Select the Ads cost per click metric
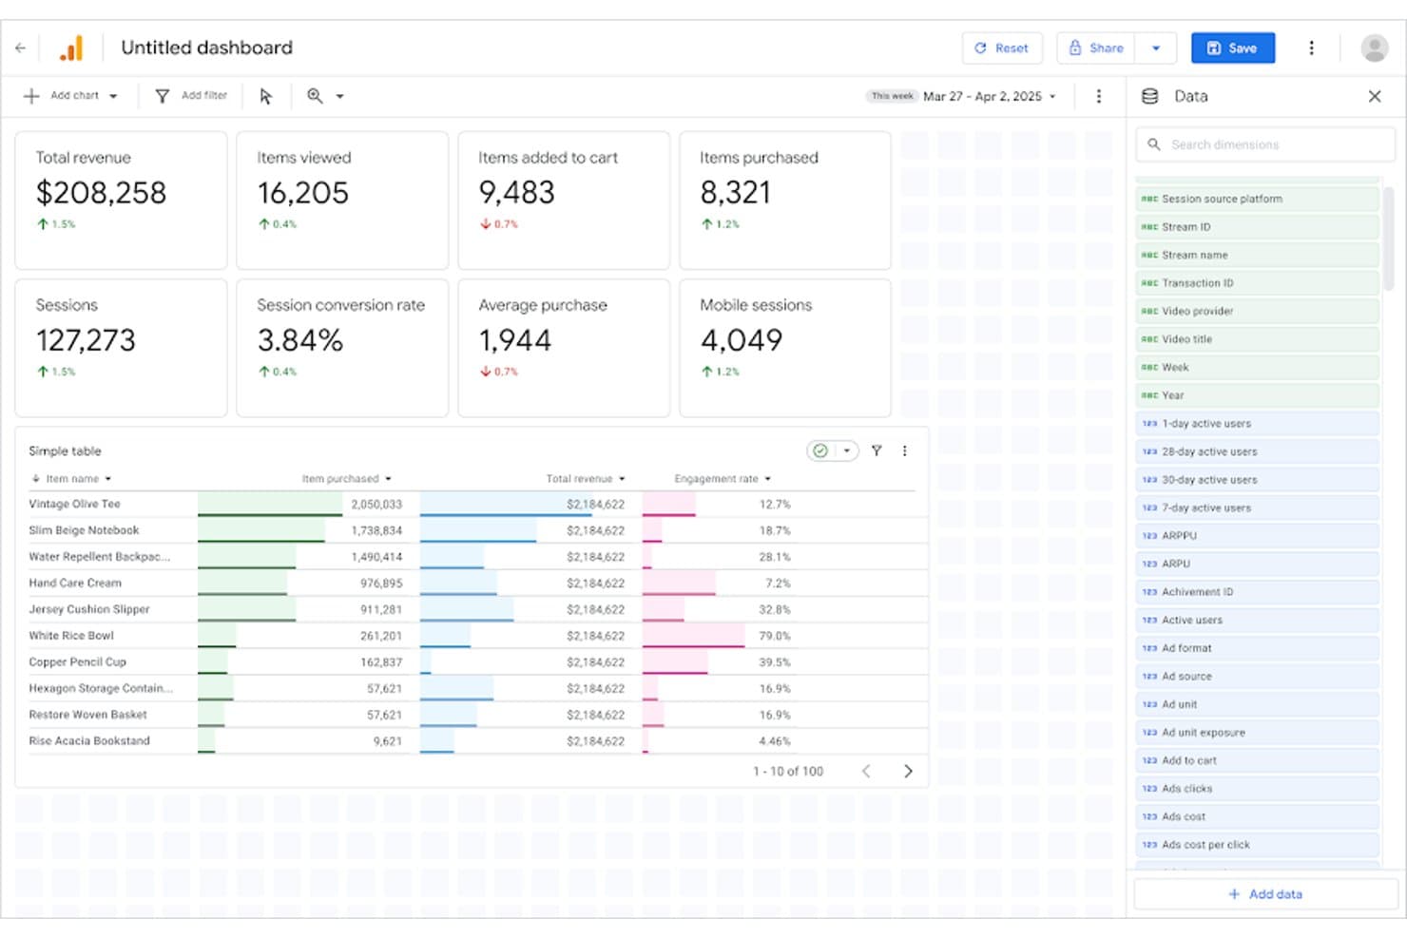 [1258, 845]
